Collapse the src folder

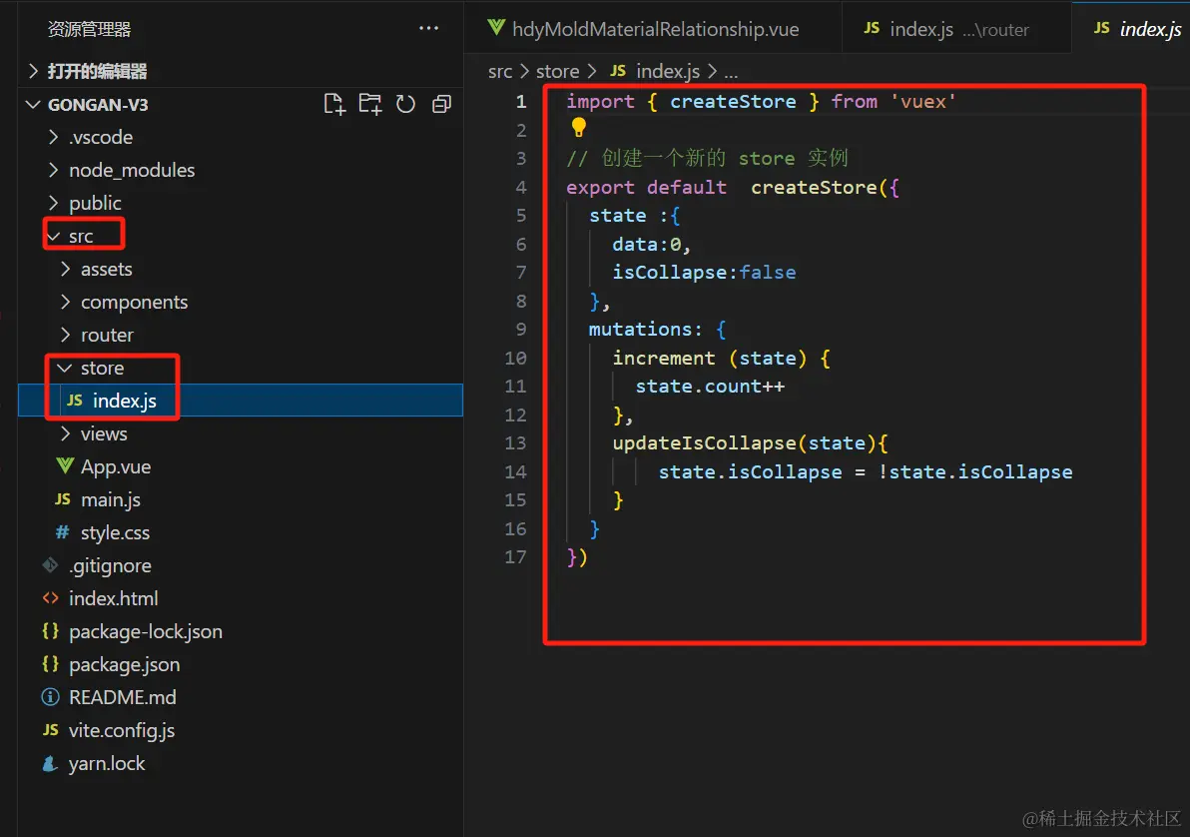(x=53, y=236)
